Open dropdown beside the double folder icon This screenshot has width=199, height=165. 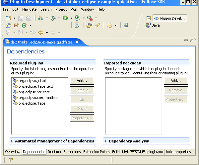click(x=115, y=26)
